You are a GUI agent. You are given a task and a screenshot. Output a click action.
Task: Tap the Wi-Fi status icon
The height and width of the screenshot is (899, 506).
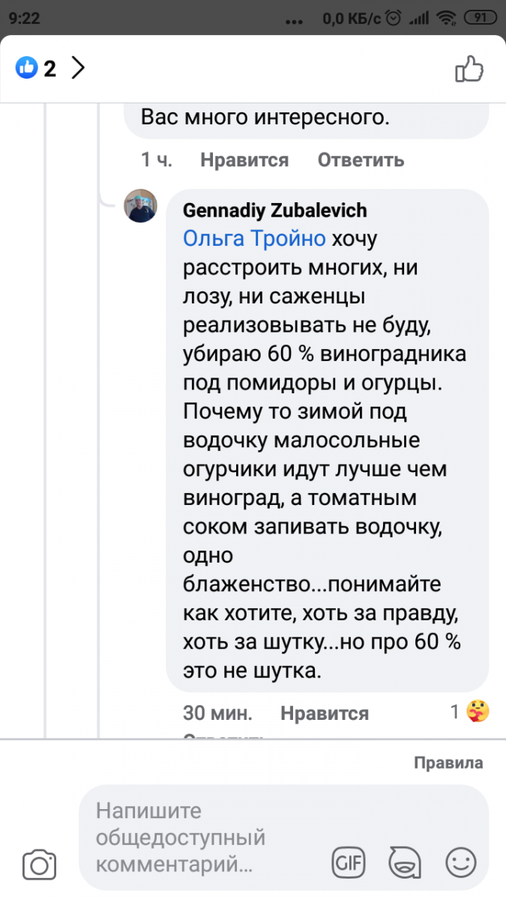[447, 17]
